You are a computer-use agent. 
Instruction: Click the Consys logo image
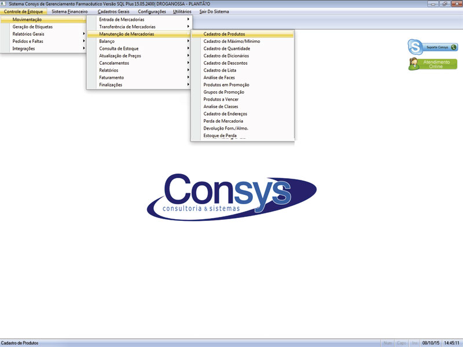point(231,197)
